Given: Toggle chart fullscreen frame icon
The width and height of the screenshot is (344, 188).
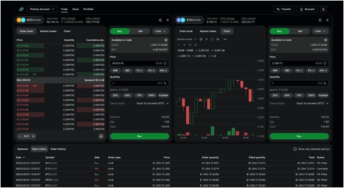Looking at the screenshot, I should [x=212, y=39].
